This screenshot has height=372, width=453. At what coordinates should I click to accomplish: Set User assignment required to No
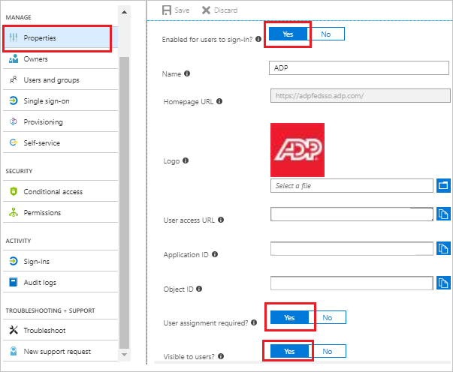tap(328, 317)
